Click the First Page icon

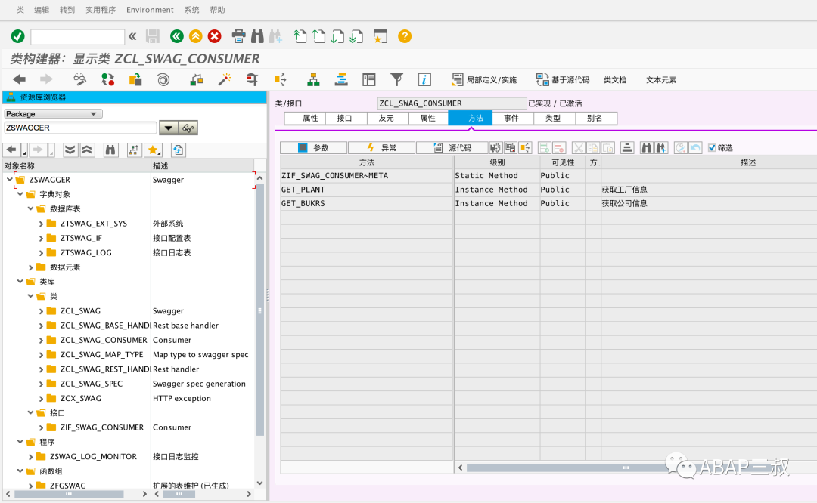click(300, 36)
